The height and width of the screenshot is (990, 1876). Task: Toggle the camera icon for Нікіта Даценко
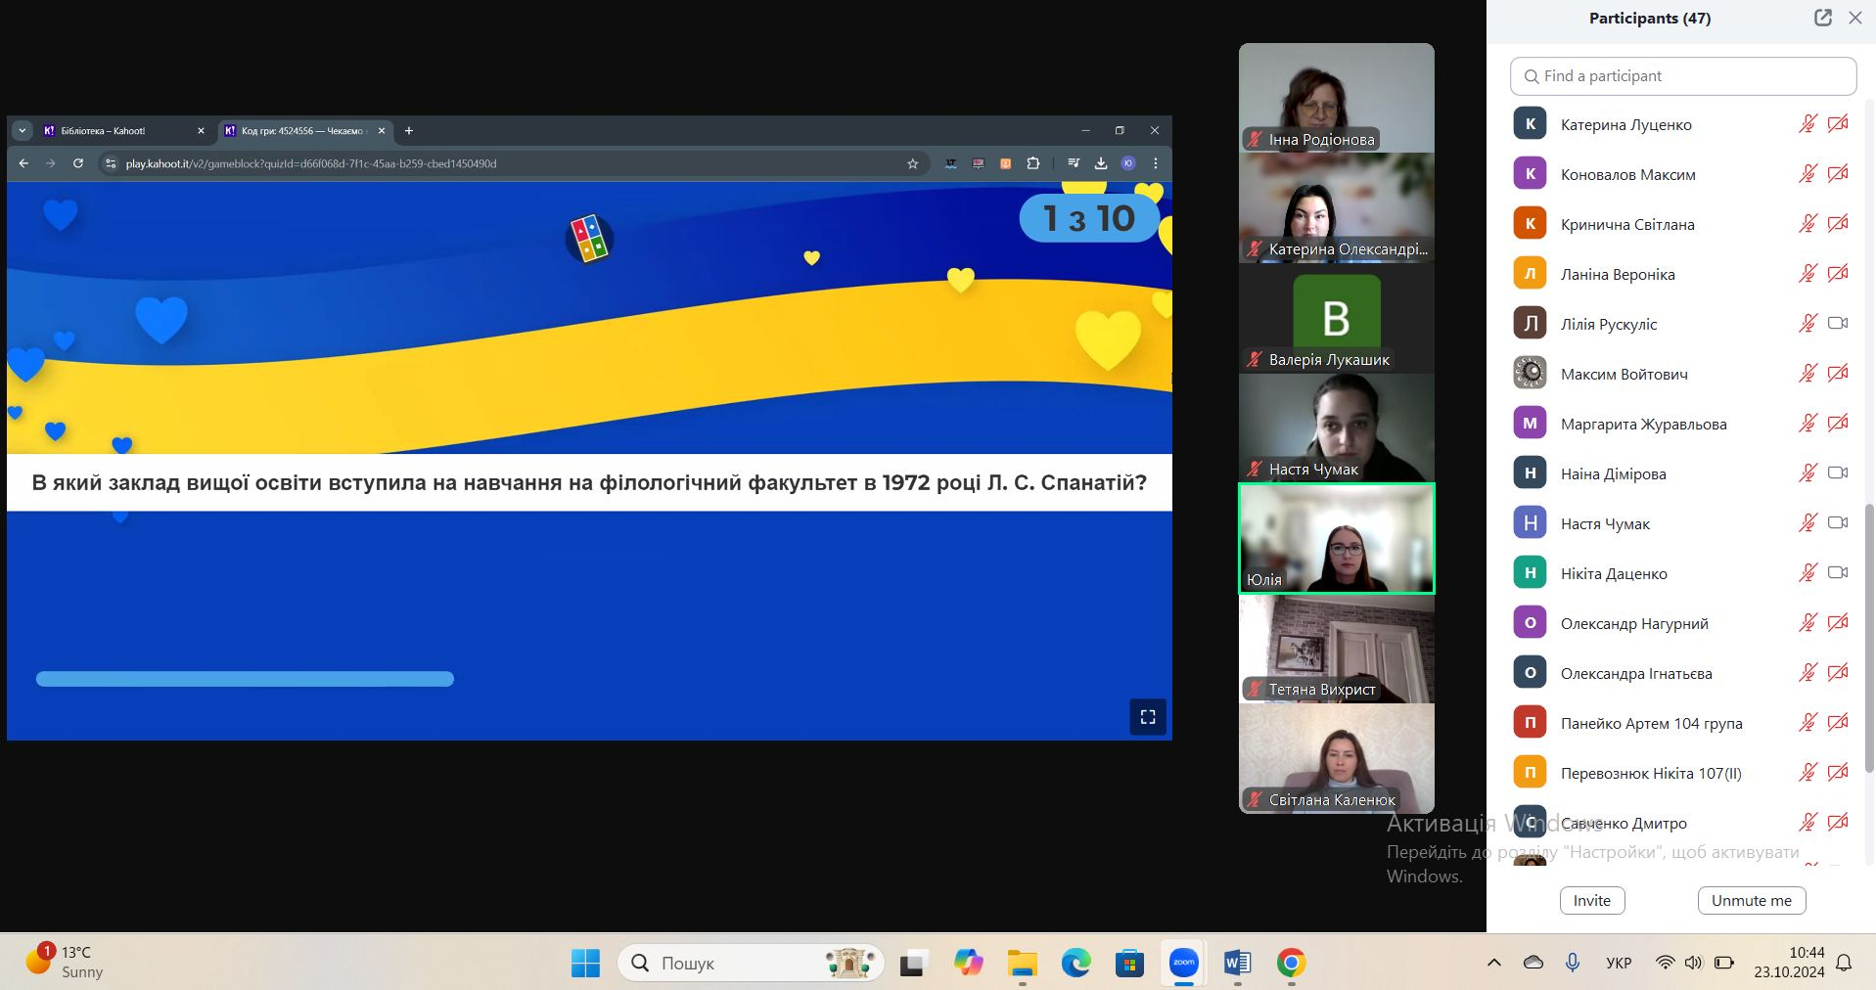(x=1837, y=572)
